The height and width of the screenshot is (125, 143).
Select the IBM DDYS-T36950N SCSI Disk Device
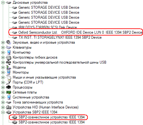(x=47, y=27)
